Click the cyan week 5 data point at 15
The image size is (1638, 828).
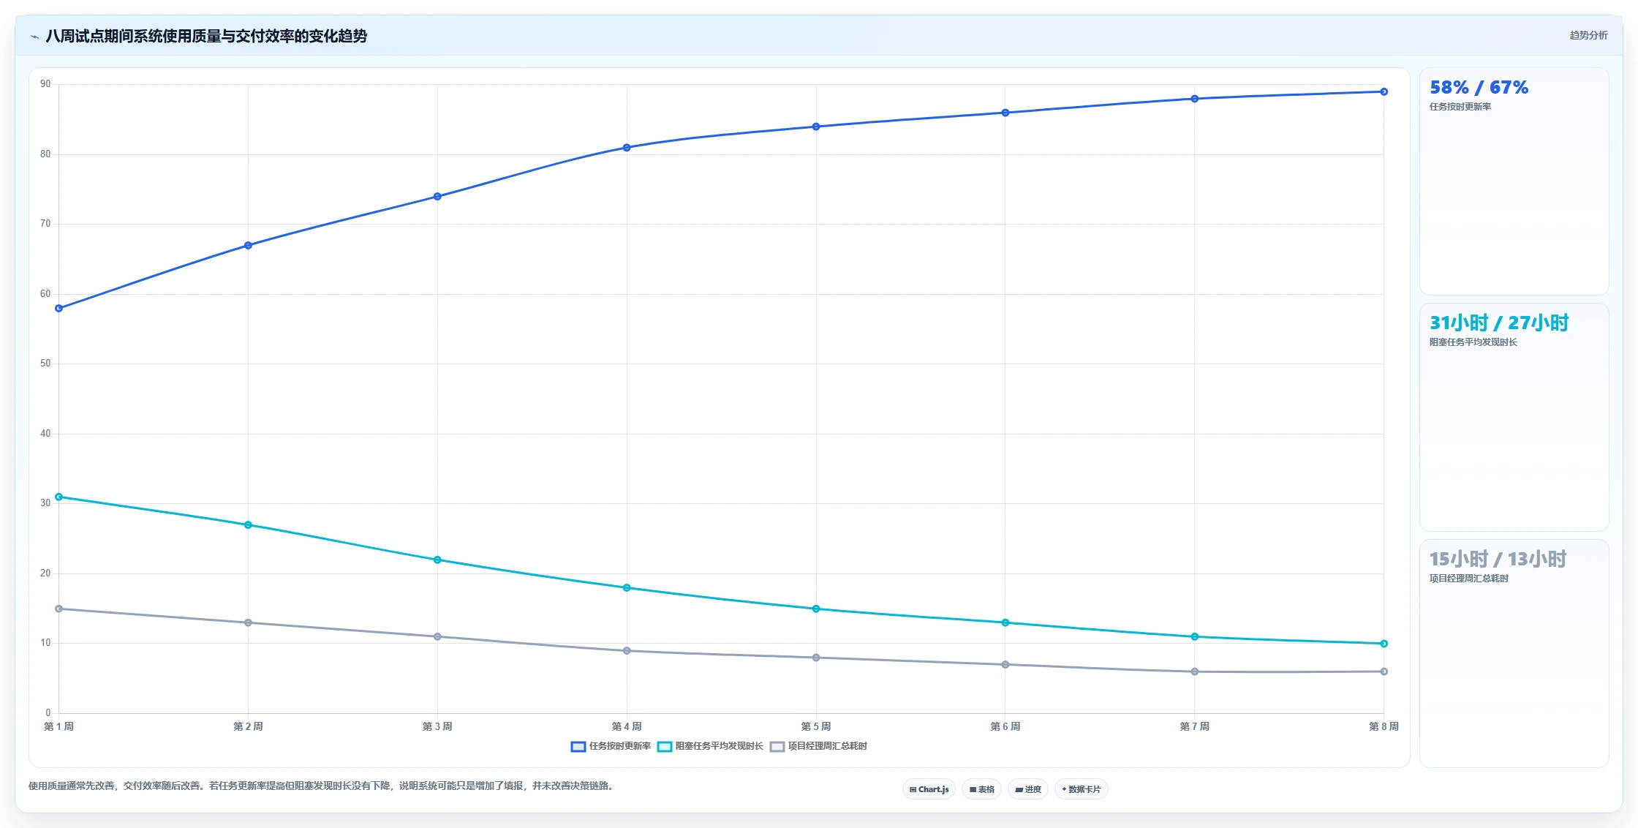tap(816, 609)
